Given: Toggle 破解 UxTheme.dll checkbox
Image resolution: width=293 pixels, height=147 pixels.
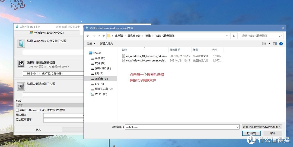Looking at the screenshot, I should 17,110.
